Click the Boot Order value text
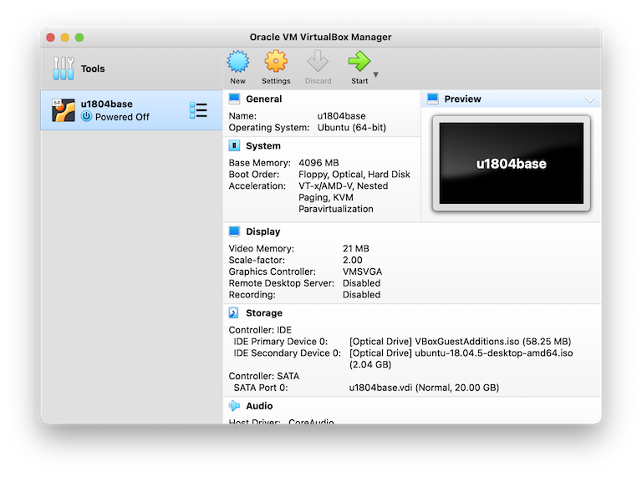Viewport: 642px width, 477px height. click(x=354, y=175)
